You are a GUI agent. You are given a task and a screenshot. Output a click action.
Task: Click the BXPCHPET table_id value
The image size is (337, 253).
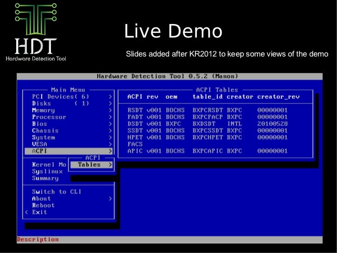pyautogui.click(x=207, y=138)
